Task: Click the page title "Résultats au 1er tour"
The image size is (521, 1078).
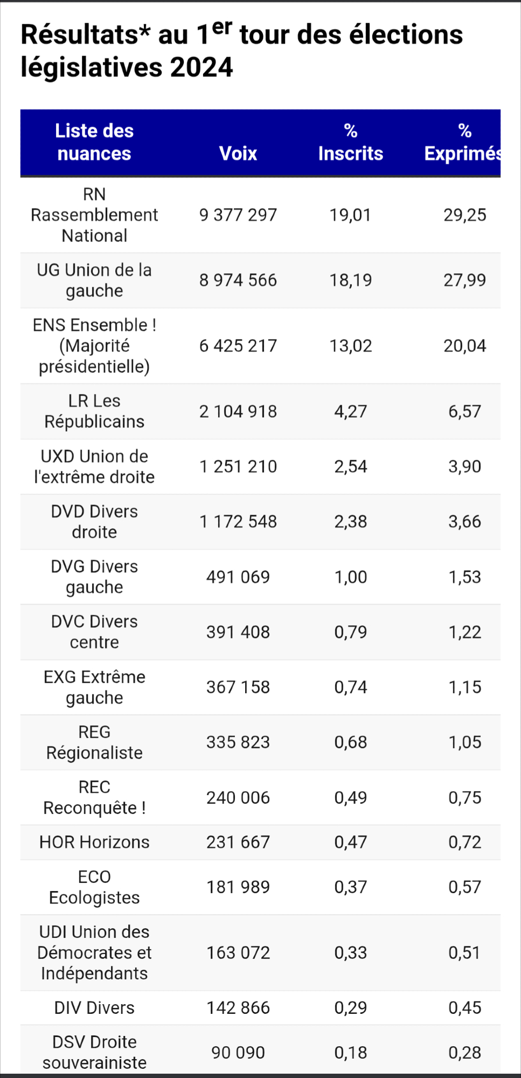Action: pyautogui.click(x=241, y=51)
